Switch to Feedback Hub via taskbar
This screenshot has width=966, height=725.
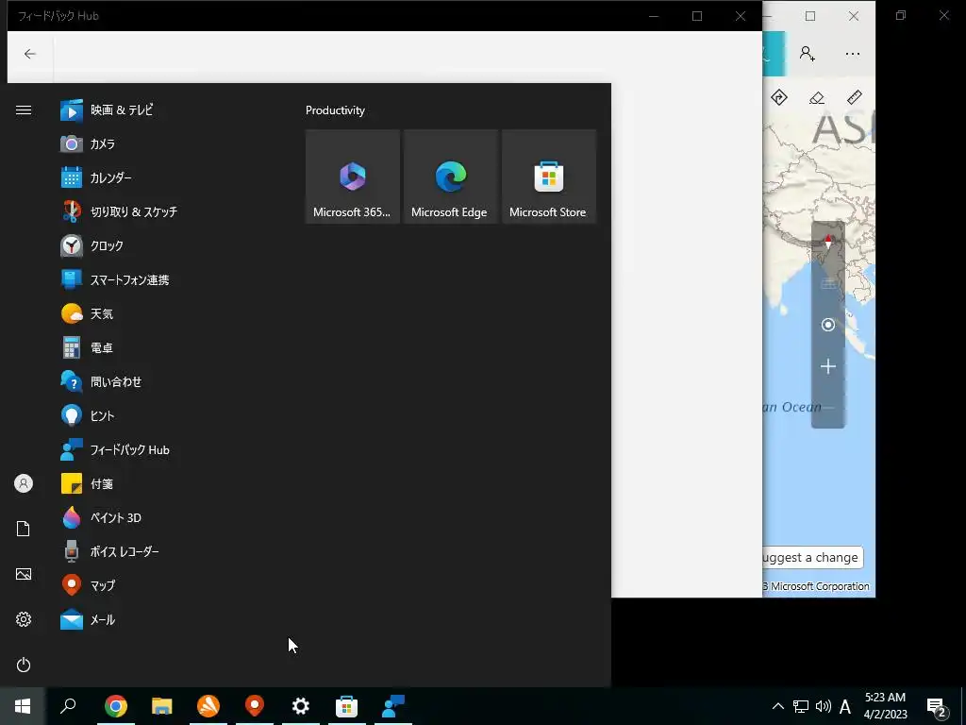pos(393,706)
